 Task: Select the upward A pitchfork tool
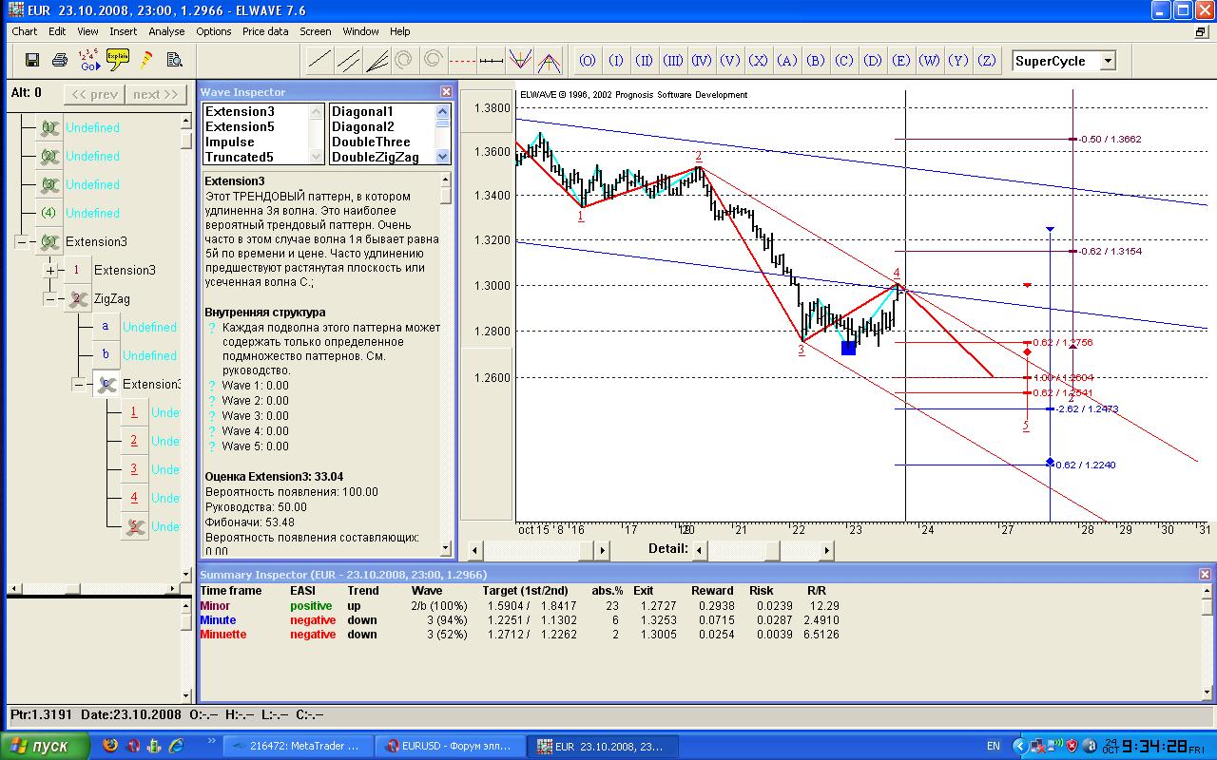tap(548, 61)
